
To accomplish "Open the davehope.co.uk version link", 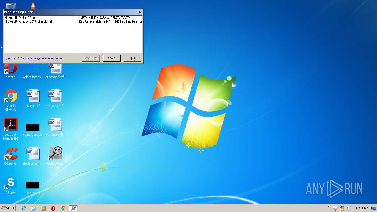I will pyautogui.click(x=34, y=58).
